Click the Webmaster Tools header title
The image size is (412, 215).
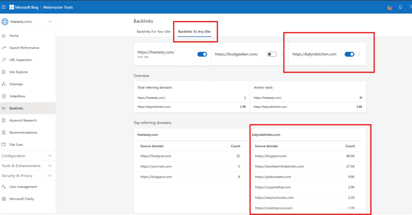[x=58, y=7]
